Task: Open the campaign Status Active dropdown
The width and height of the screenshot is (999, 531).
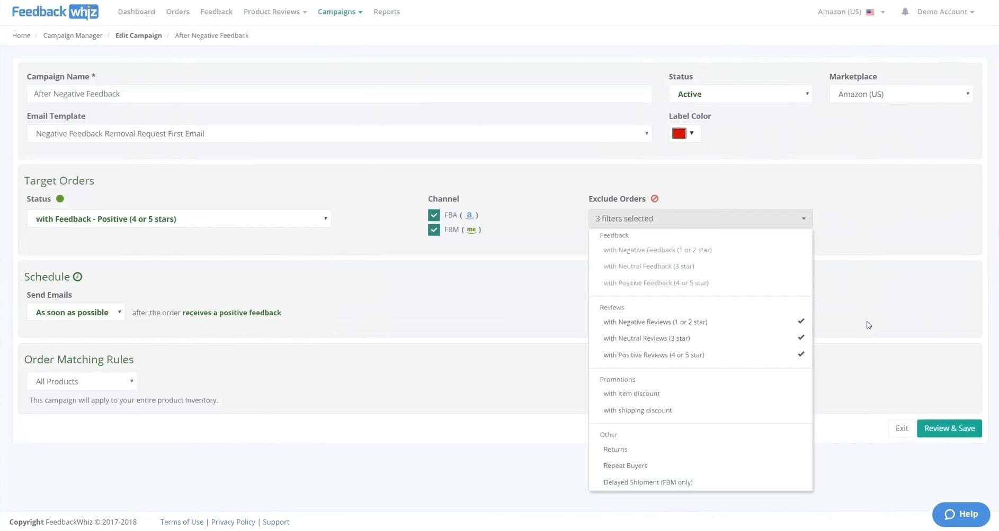Action: (740, 94)
